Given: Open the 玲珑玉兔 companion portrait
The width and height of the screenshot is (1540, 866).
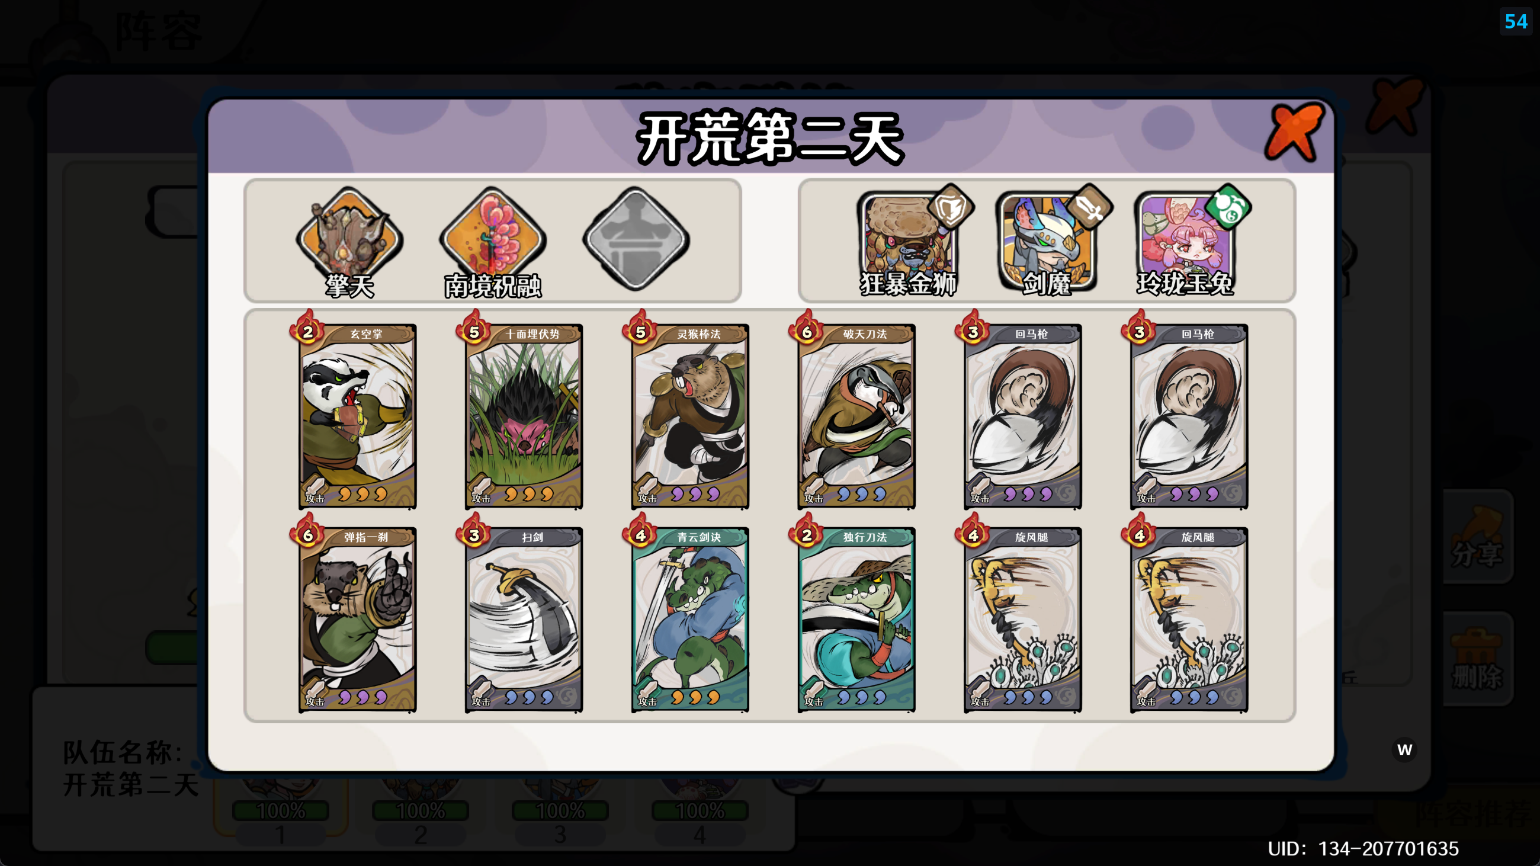Looking at the screenshot, I should pos(1188,243).
